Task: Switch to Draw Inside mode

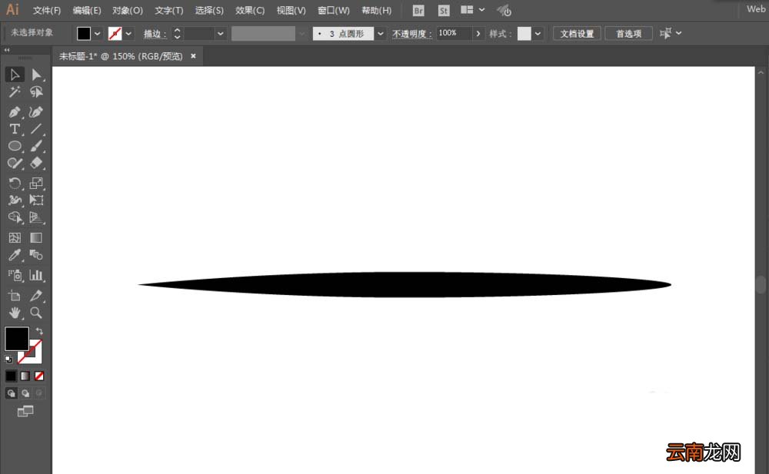Action: [x=39, y=393]
